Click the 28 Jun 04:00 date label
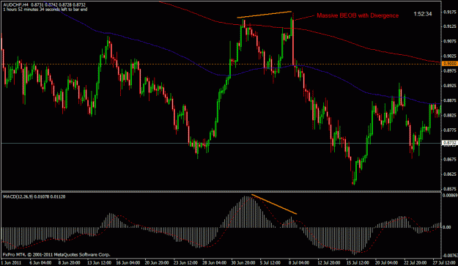Viewport: 458px width, 266px height. pyautogui.click(x=215, y=262)
